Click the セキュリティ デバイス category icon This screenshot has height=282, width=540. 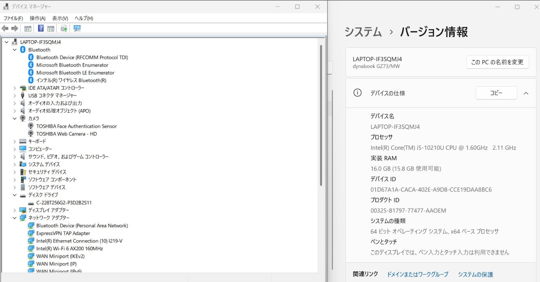point(23,172)
